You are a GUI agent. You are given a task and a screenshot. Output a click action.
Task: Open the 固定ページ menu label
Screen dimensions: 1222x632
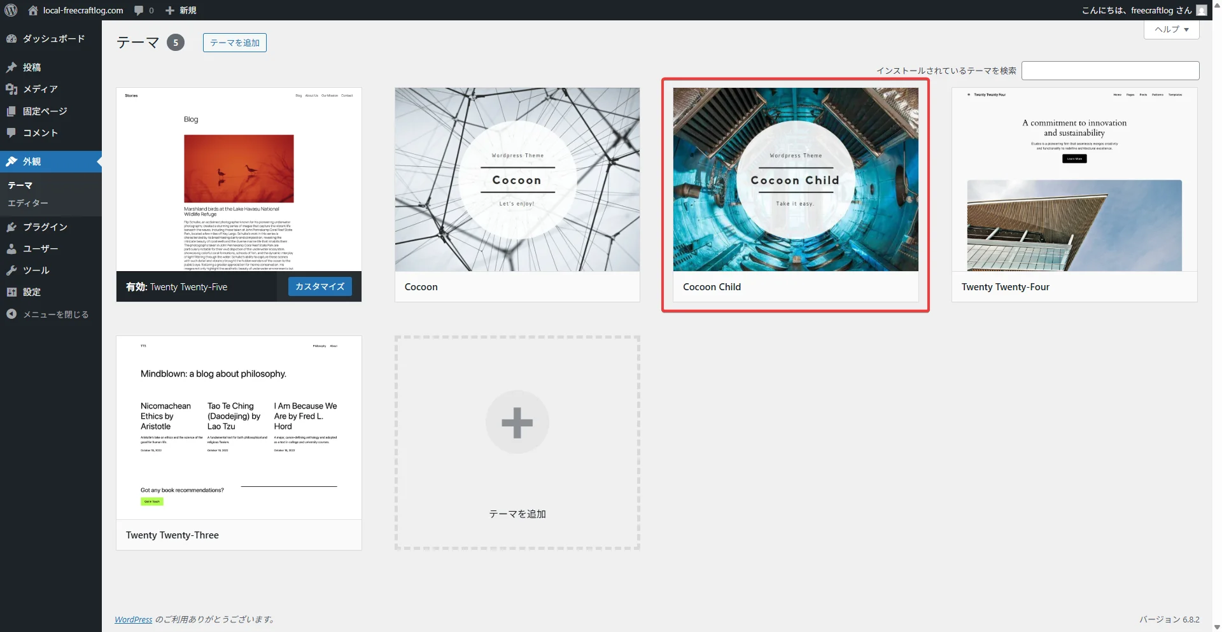tap(45, 111)
